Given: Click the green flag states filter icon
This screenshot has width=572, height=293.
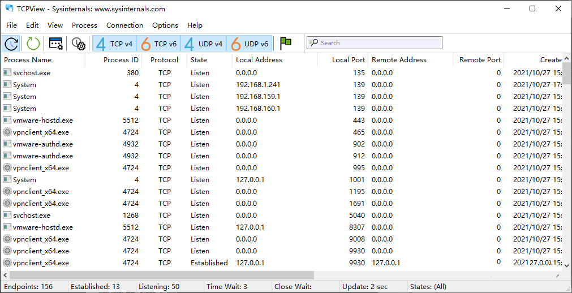Looking at the screenshot, I should [x=286, y=44].
